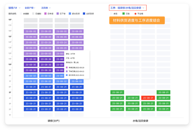Toggle the 已验 green legend marker
Image resolution: width=194 pixels, height=131 pixels.
pyautogui.click(x=123, y=13)
